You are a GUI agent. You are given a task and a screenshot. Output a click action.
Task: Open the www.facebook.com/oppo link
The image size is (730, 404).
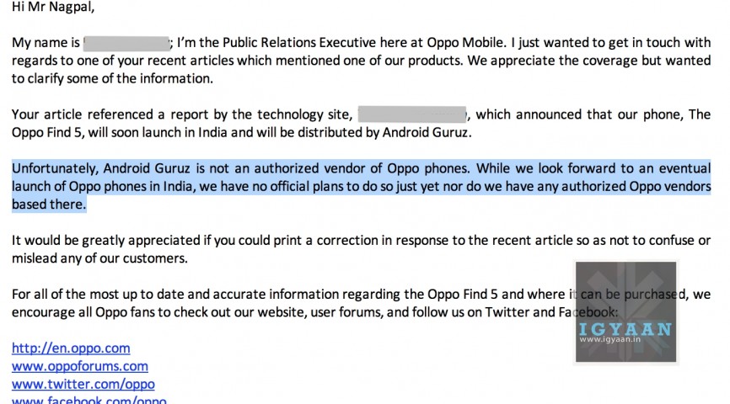click(89, 401)
